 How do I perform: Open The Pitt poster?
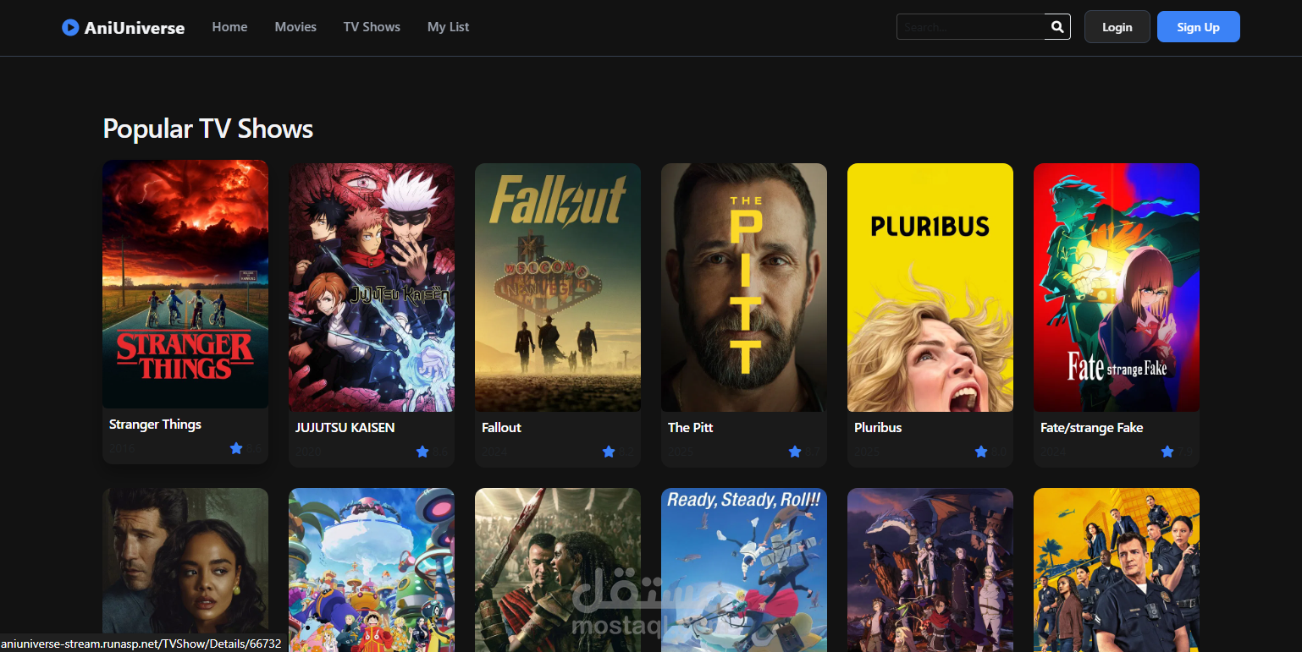pos(744,288)
